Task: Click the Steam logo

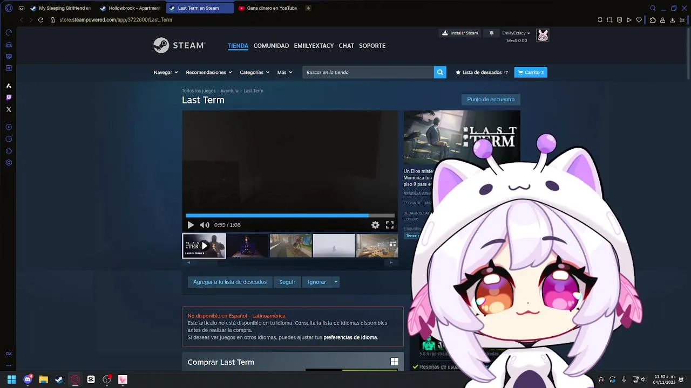Action: [x=179, y=45]
